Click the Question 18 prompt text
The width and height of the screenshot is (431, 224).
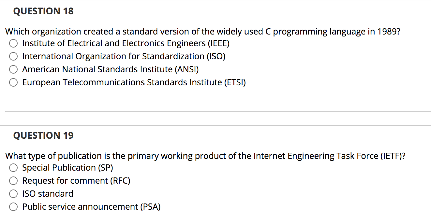(202, 31)
